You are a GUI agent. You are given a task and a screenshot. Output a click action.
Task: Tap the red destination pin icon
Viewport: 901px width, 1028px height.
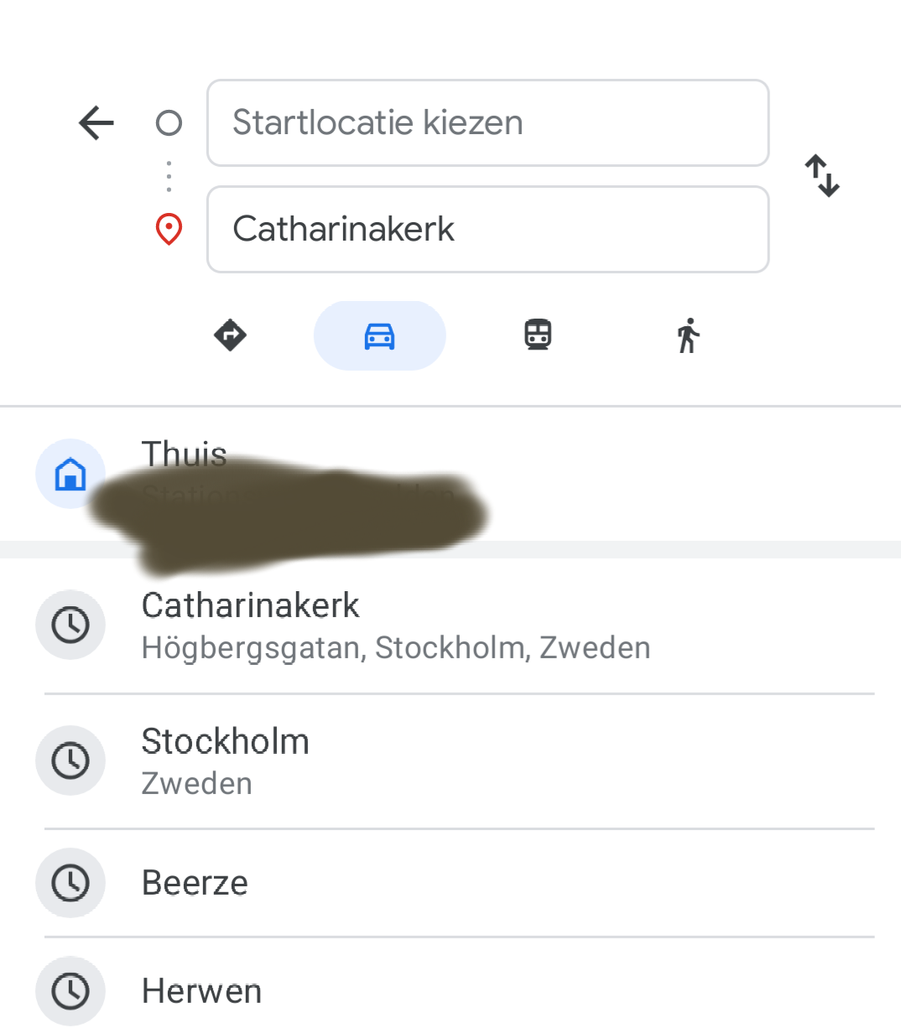pyautogui.click(x=169, y=229)
